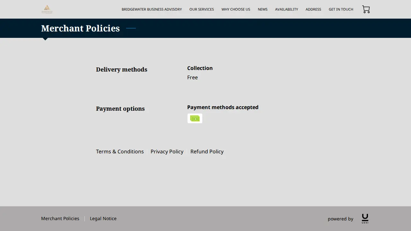Click the 'Free' delivery price text

[x=192, y=77]
